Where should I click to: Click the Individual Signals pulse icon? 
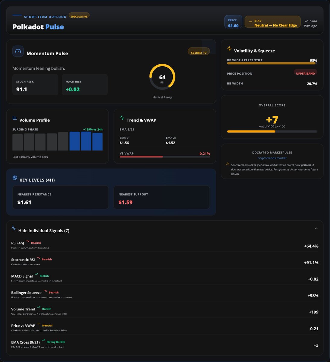(14, 228)
